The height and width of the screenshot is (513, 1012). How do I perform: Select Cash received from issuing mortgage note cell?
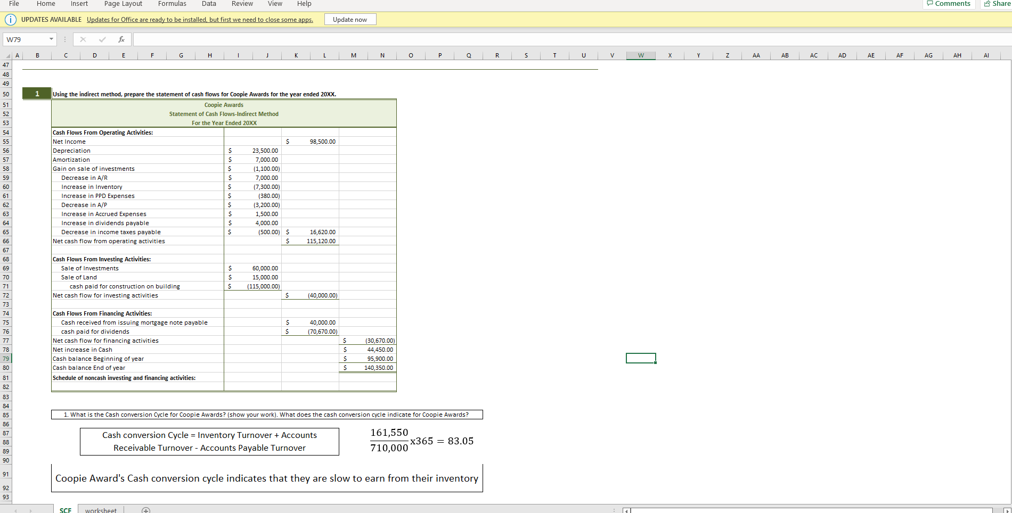137,322
